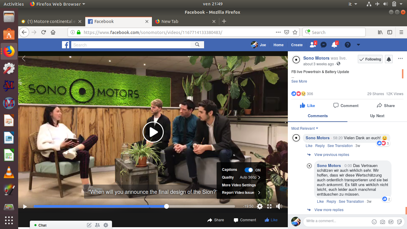The height and width of the screenshot is (229, 407).
Task: Click See Translation on first comment
Action: pos(340,146)
